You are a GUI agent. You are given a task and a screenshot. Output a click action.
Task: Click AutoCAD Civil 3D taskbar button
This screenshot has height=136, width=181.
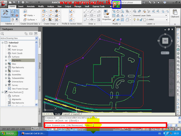(34, 133)
